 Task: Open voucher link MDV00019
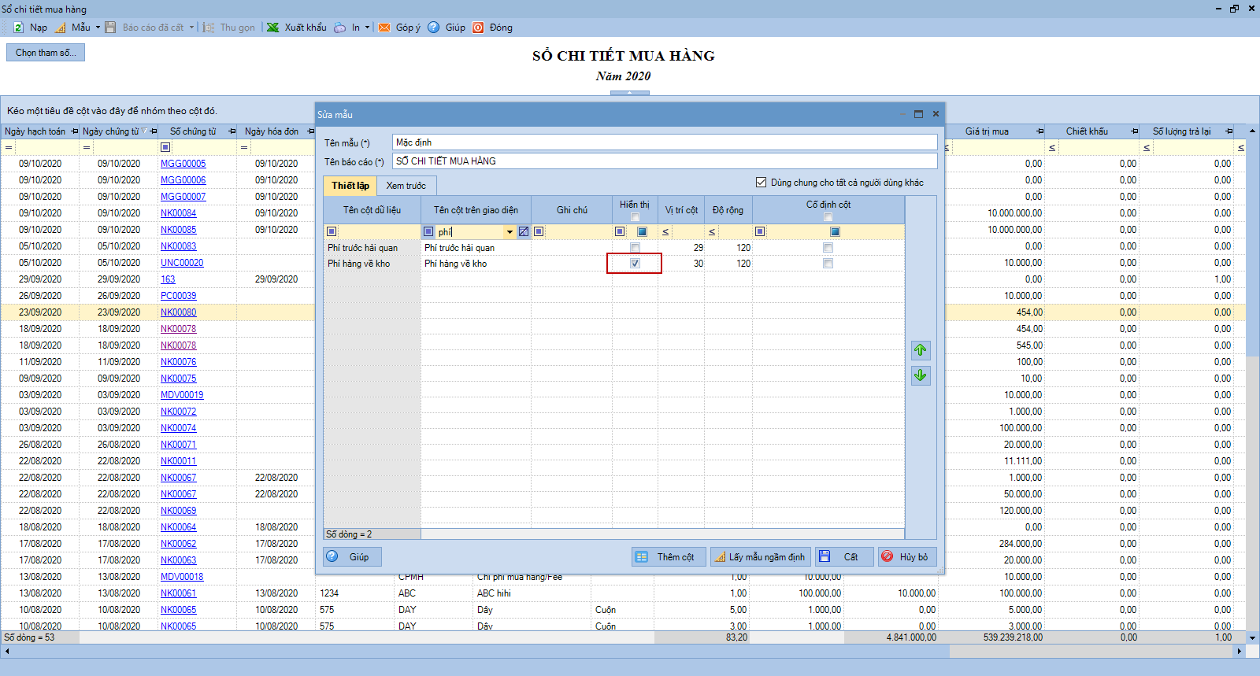click(182, 395)
